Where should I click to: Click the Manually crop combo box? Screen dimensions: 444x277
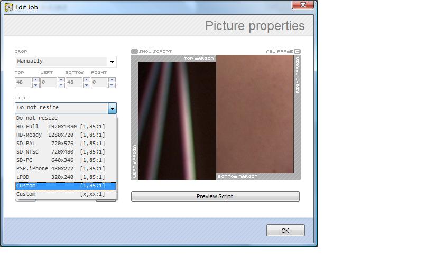pos(66,62)
